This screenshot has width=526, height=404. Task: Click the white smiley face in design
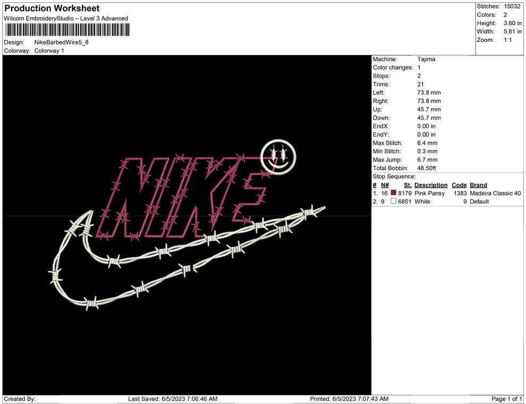pyautogui.click(x=278, y=156)
